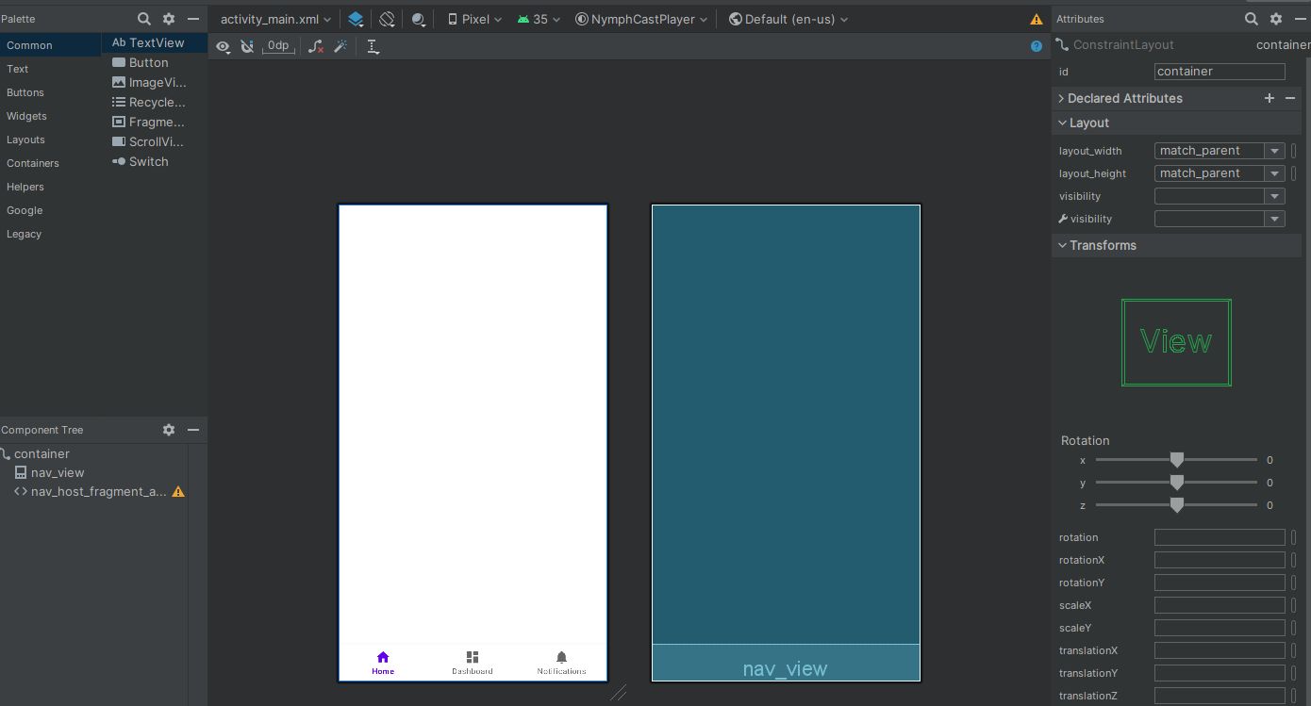Click the orientation rotate icon in toolbar
1311x706 pixels.
pos(388,19)
